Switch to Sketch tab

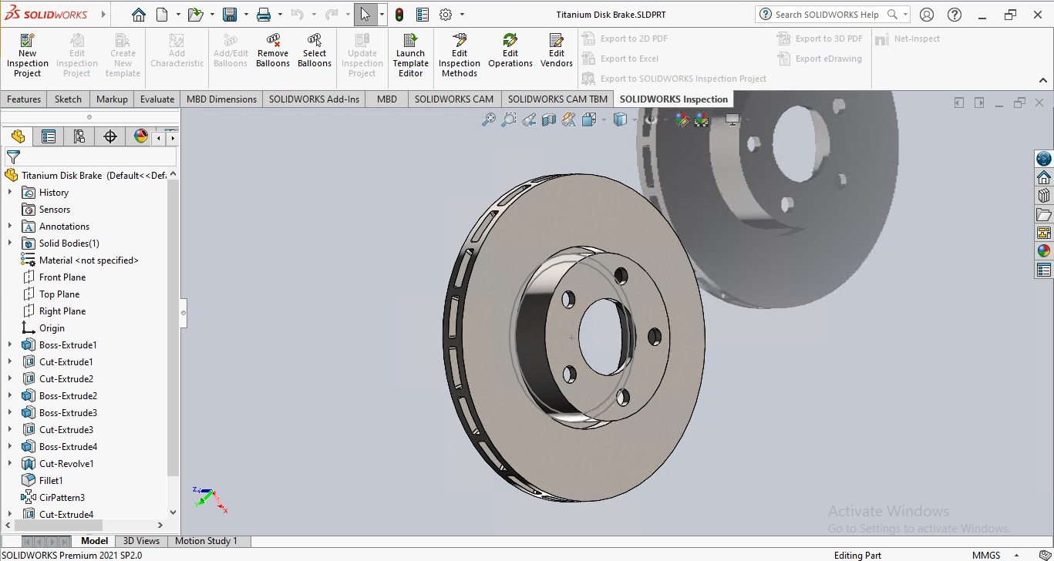click(68, 99)
